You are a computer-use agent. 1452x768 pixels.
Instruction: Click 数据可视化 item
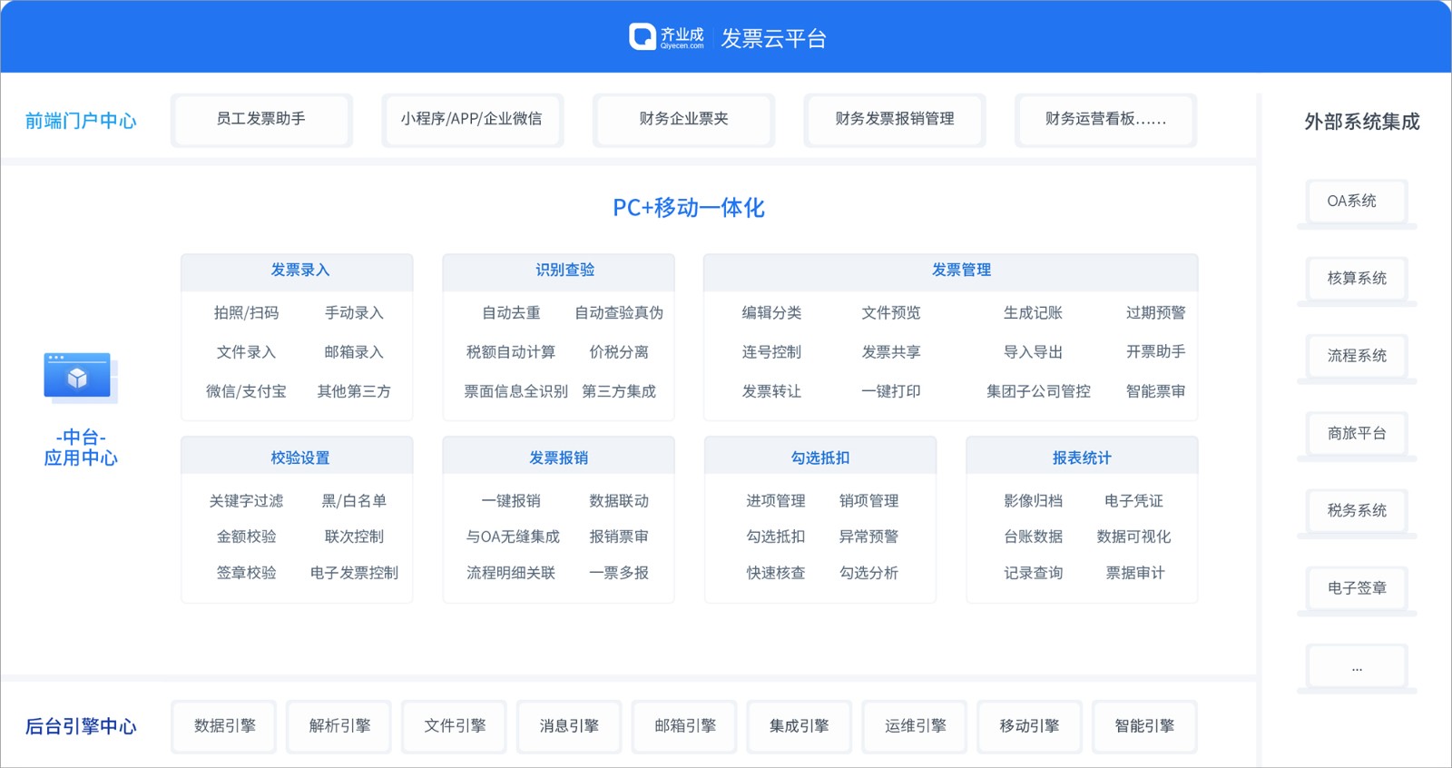click(x=1133, y=537)
